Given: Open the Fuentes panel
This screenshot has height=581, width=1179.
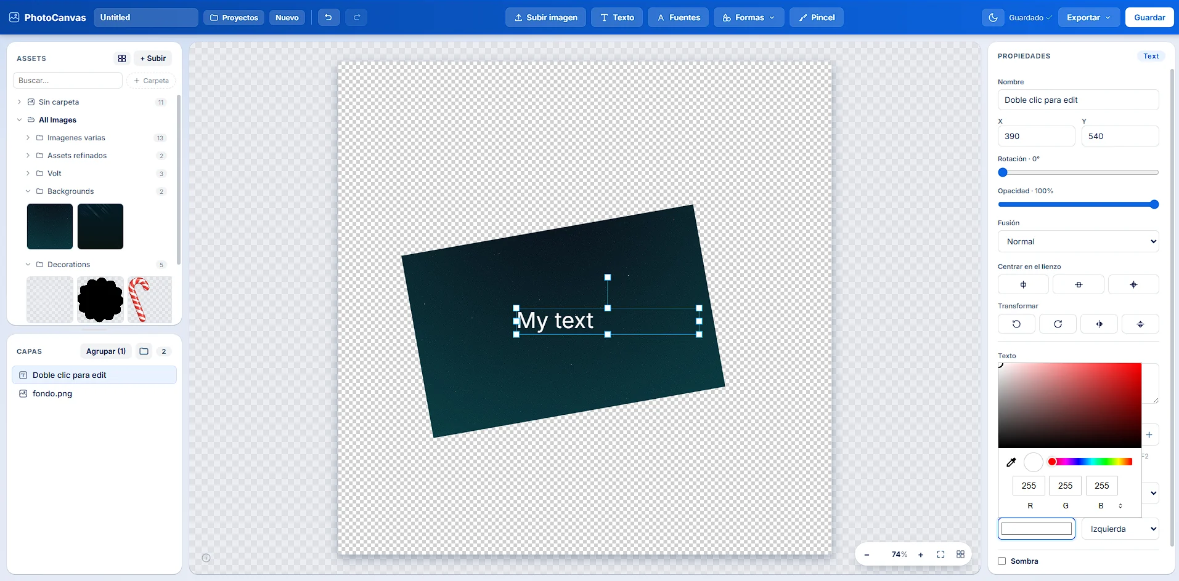Looking at the screenshot, I should [x=678, y=17].
